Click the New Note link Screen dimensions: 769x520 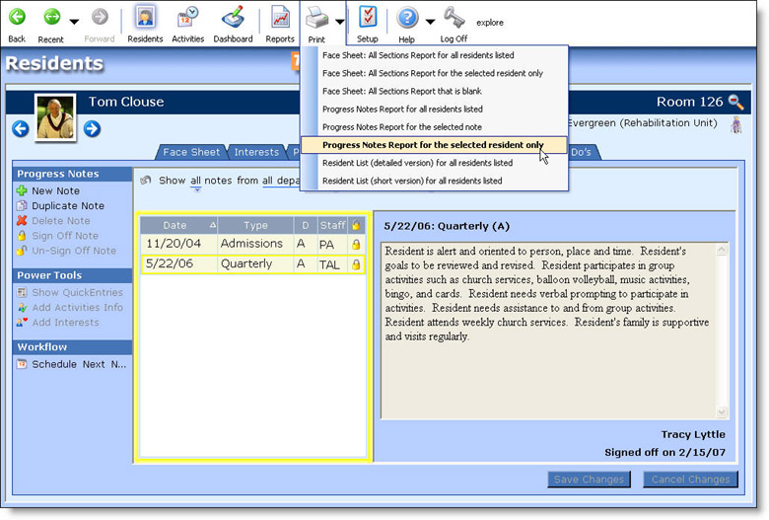[55, 190]
